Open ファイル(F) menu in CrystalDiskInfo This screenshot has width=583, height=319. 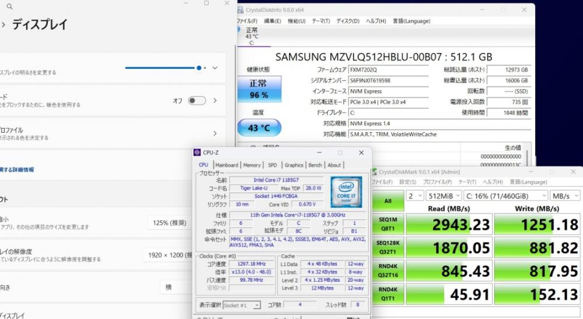pos(247,21)
